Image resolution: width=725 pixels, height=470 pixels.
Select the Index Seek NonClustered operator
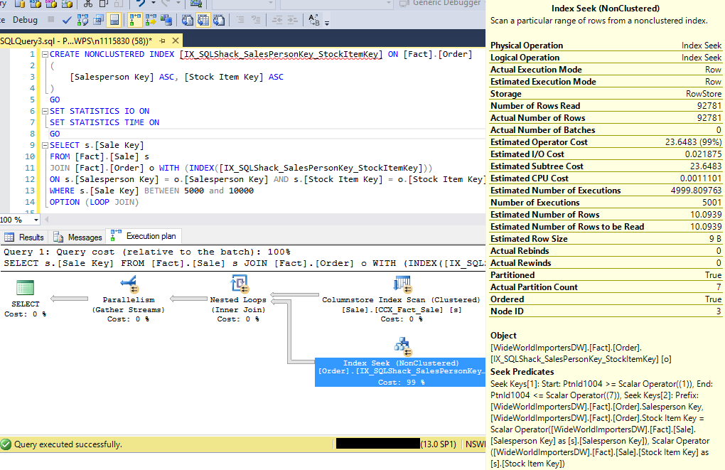pos(401,346)
